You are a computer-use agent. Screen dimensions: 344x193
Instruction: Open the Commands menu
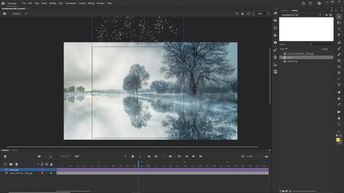70,3
